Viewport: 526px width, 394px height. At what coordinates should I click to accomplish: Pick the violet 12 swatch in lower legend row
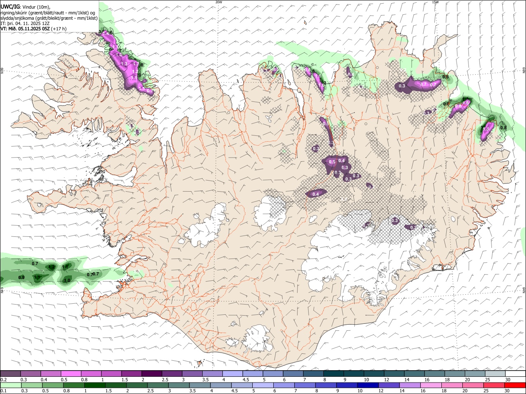point(389,385)
